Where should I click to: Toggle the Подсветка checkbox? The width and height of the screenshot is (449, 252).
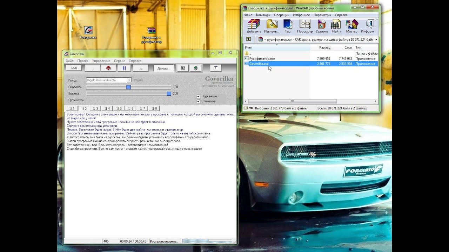pos(199,96)
